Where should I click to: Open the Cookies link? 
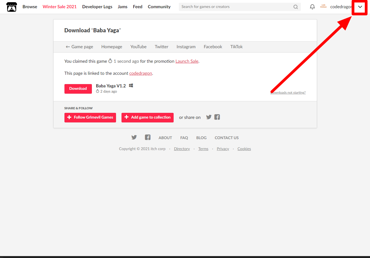point(244,149)
